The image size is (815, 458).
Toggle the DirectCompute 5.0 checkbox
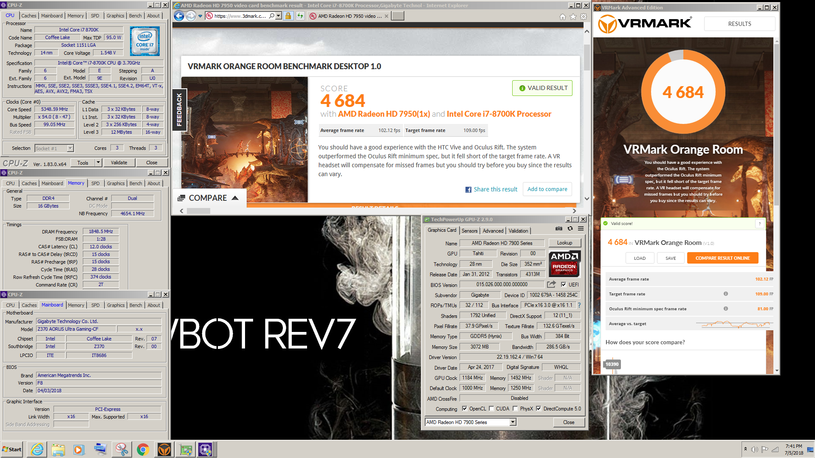click(539, 408)
